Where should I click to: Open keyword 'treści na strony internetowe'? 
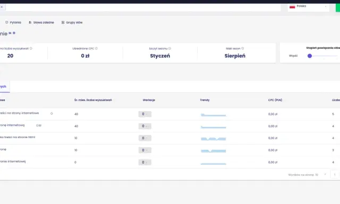19,113
